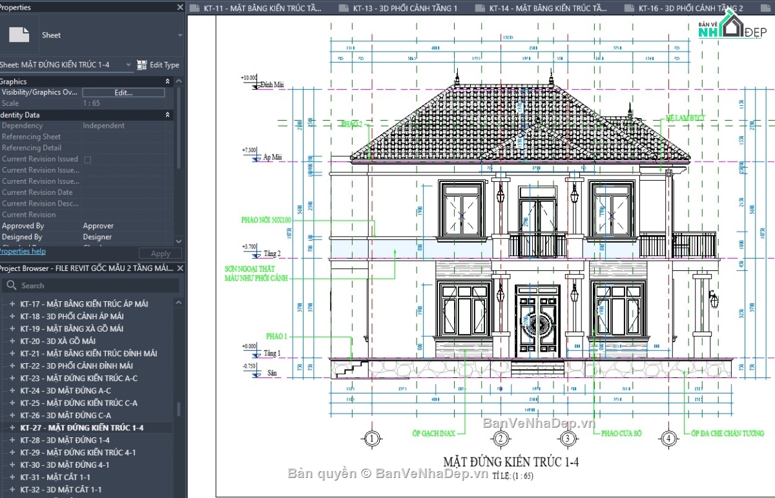Expand KT-29 sheet node in Project Browser
Image resolution: width=775 pixels, height=498 pixels.
pos(12,452)
